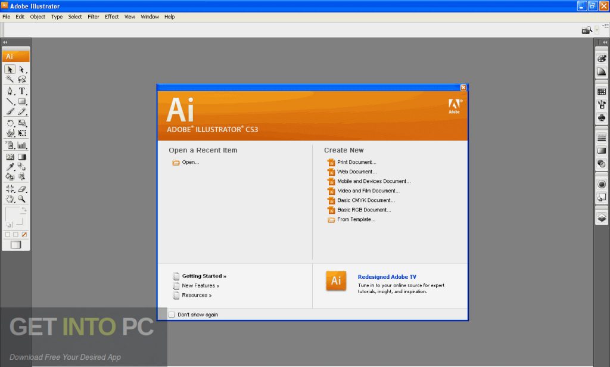The width and height of the screenshot is (610, 367).
Task: Select the Rectangle tool
Action: point(22,101)
